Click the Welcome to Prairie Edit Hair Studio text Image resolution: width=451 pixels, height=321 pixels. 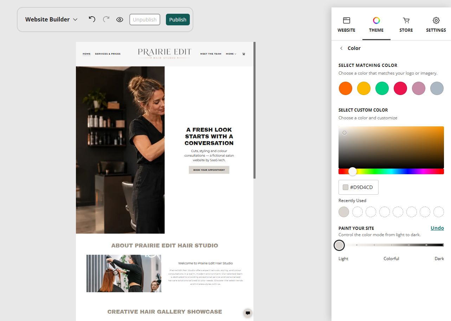(x=205, y=263)
